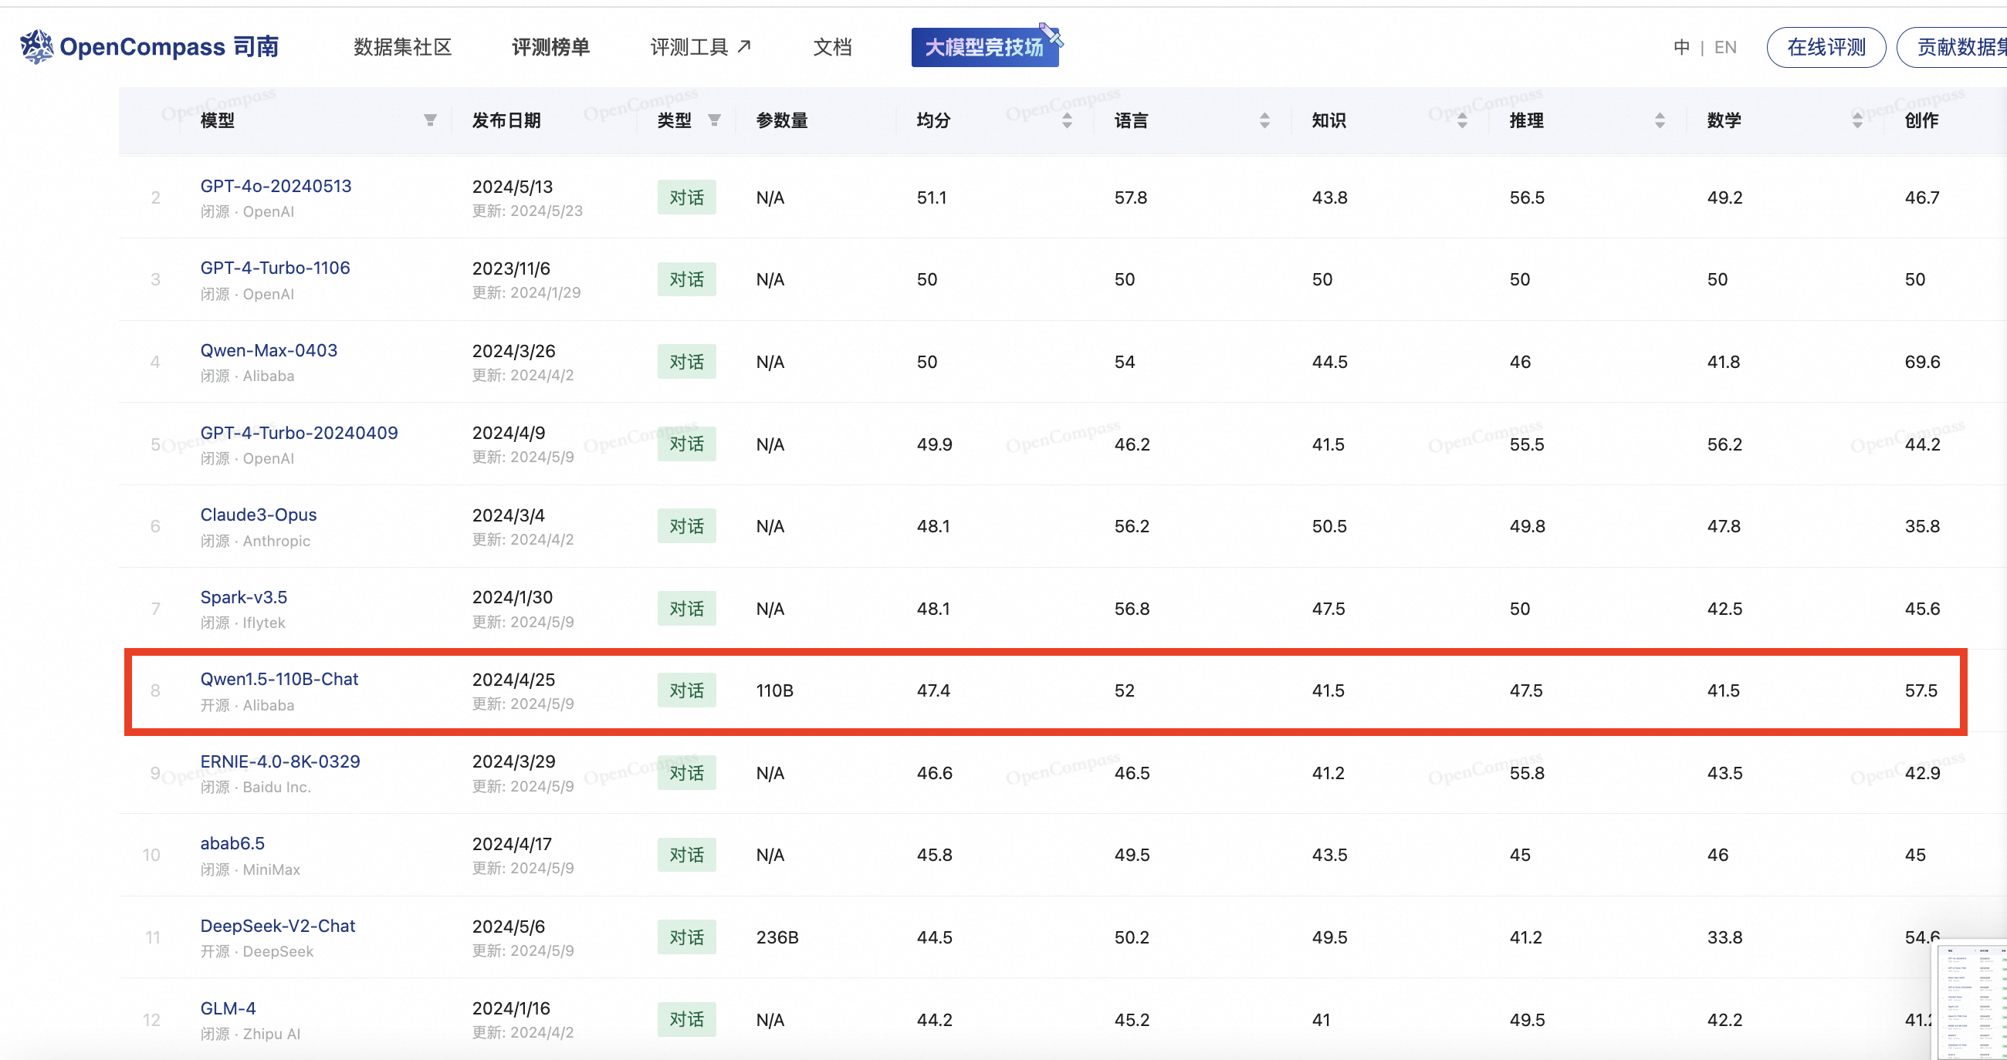Switch language to 中 (Chinese)
Viewport: 2007px width, 1060px height.
[1681, 48]
